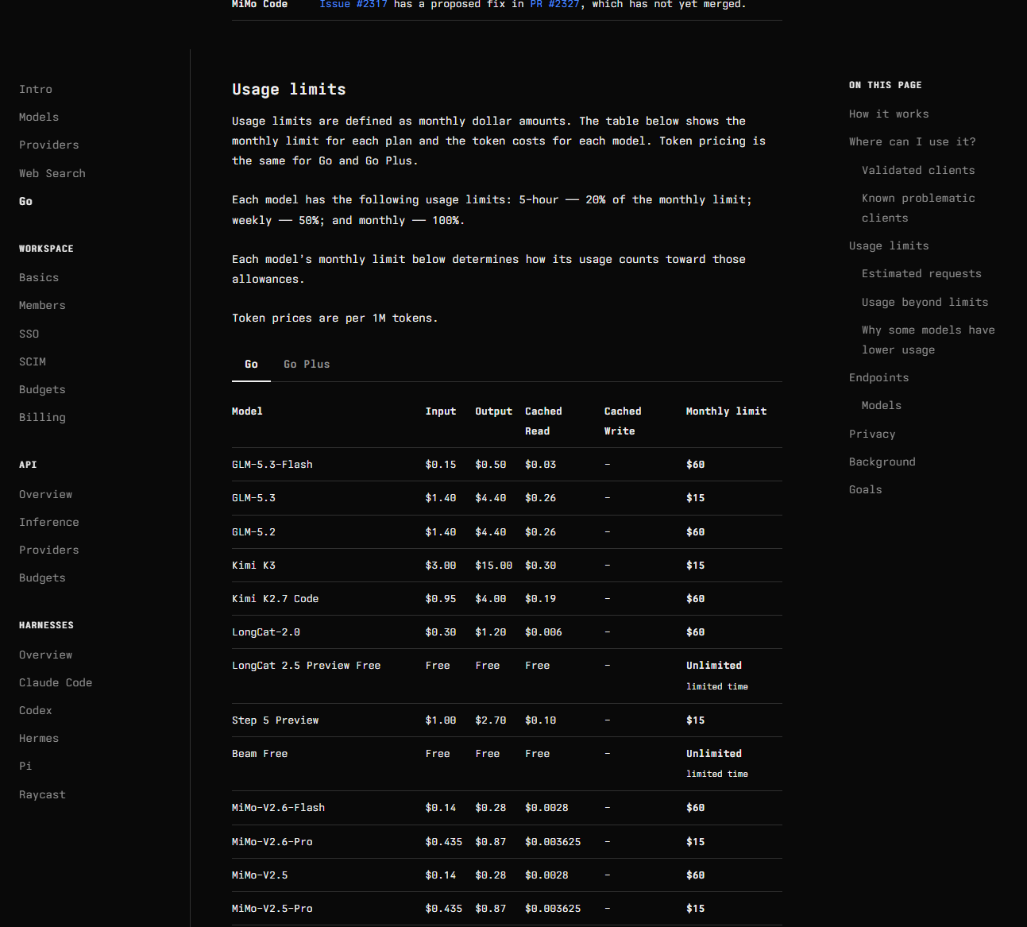This screenshot has width=1027, height=927.
Task: Jump to 'Known problematic clients' section
Action: click(x=918, y=207)
